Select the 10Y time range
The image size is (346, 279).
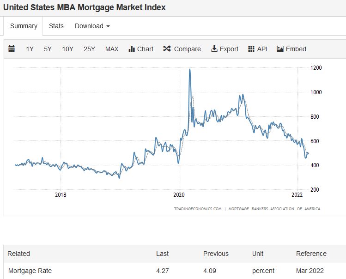click(x=68, y=49)
